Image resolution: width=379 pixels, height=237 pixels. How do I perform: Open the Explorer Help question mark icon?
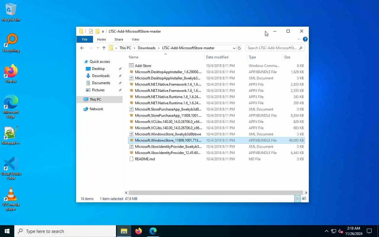pyautogui.click(x=305, y=39)
